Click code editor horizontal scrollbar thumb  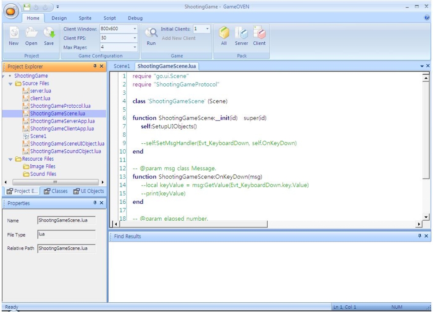[x=193, y=224]
